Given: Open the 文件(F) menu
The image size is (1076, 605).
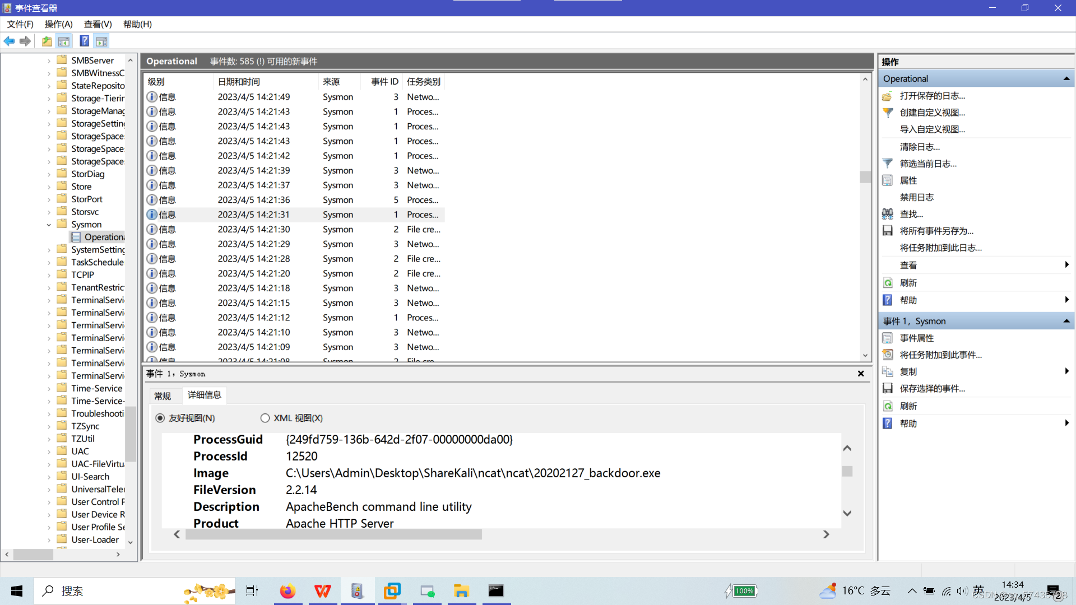Looking at the screenshot, I should click(x=20, y=24).
